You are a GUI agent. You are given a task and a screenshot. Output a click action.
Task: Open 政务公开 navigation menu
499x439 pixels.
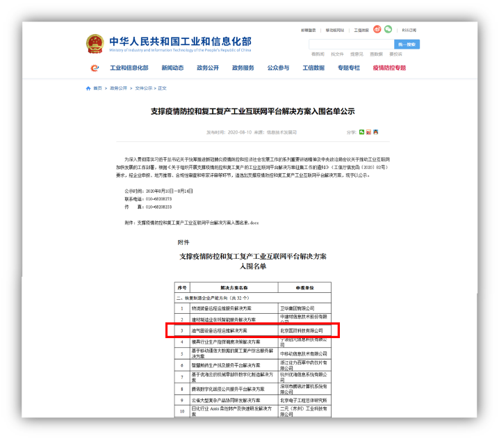pos(208,68)
